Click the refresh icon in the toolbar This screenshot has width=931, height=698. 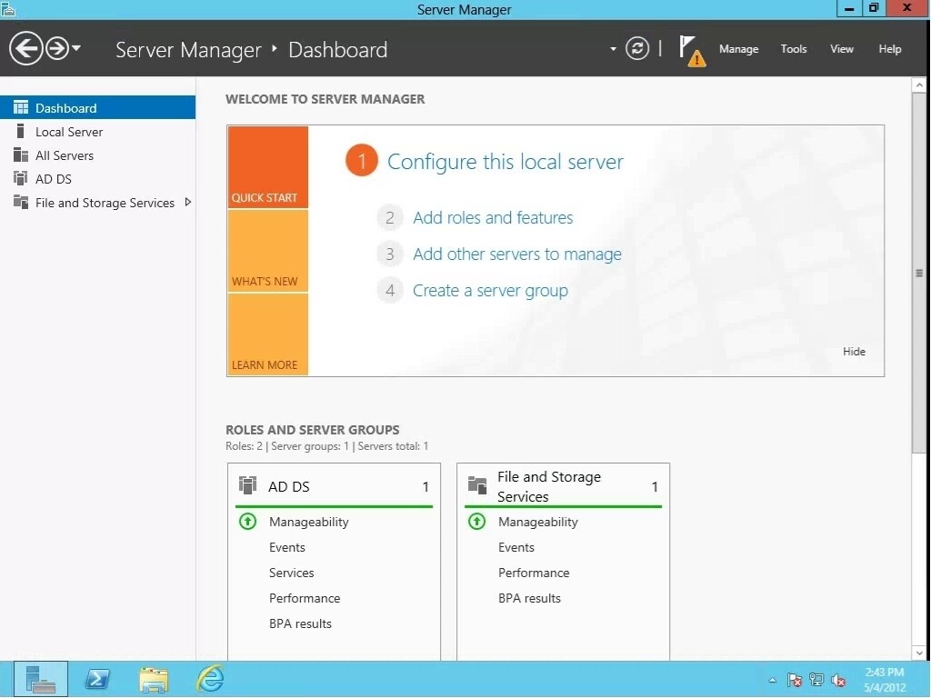(x=636, y=49)
